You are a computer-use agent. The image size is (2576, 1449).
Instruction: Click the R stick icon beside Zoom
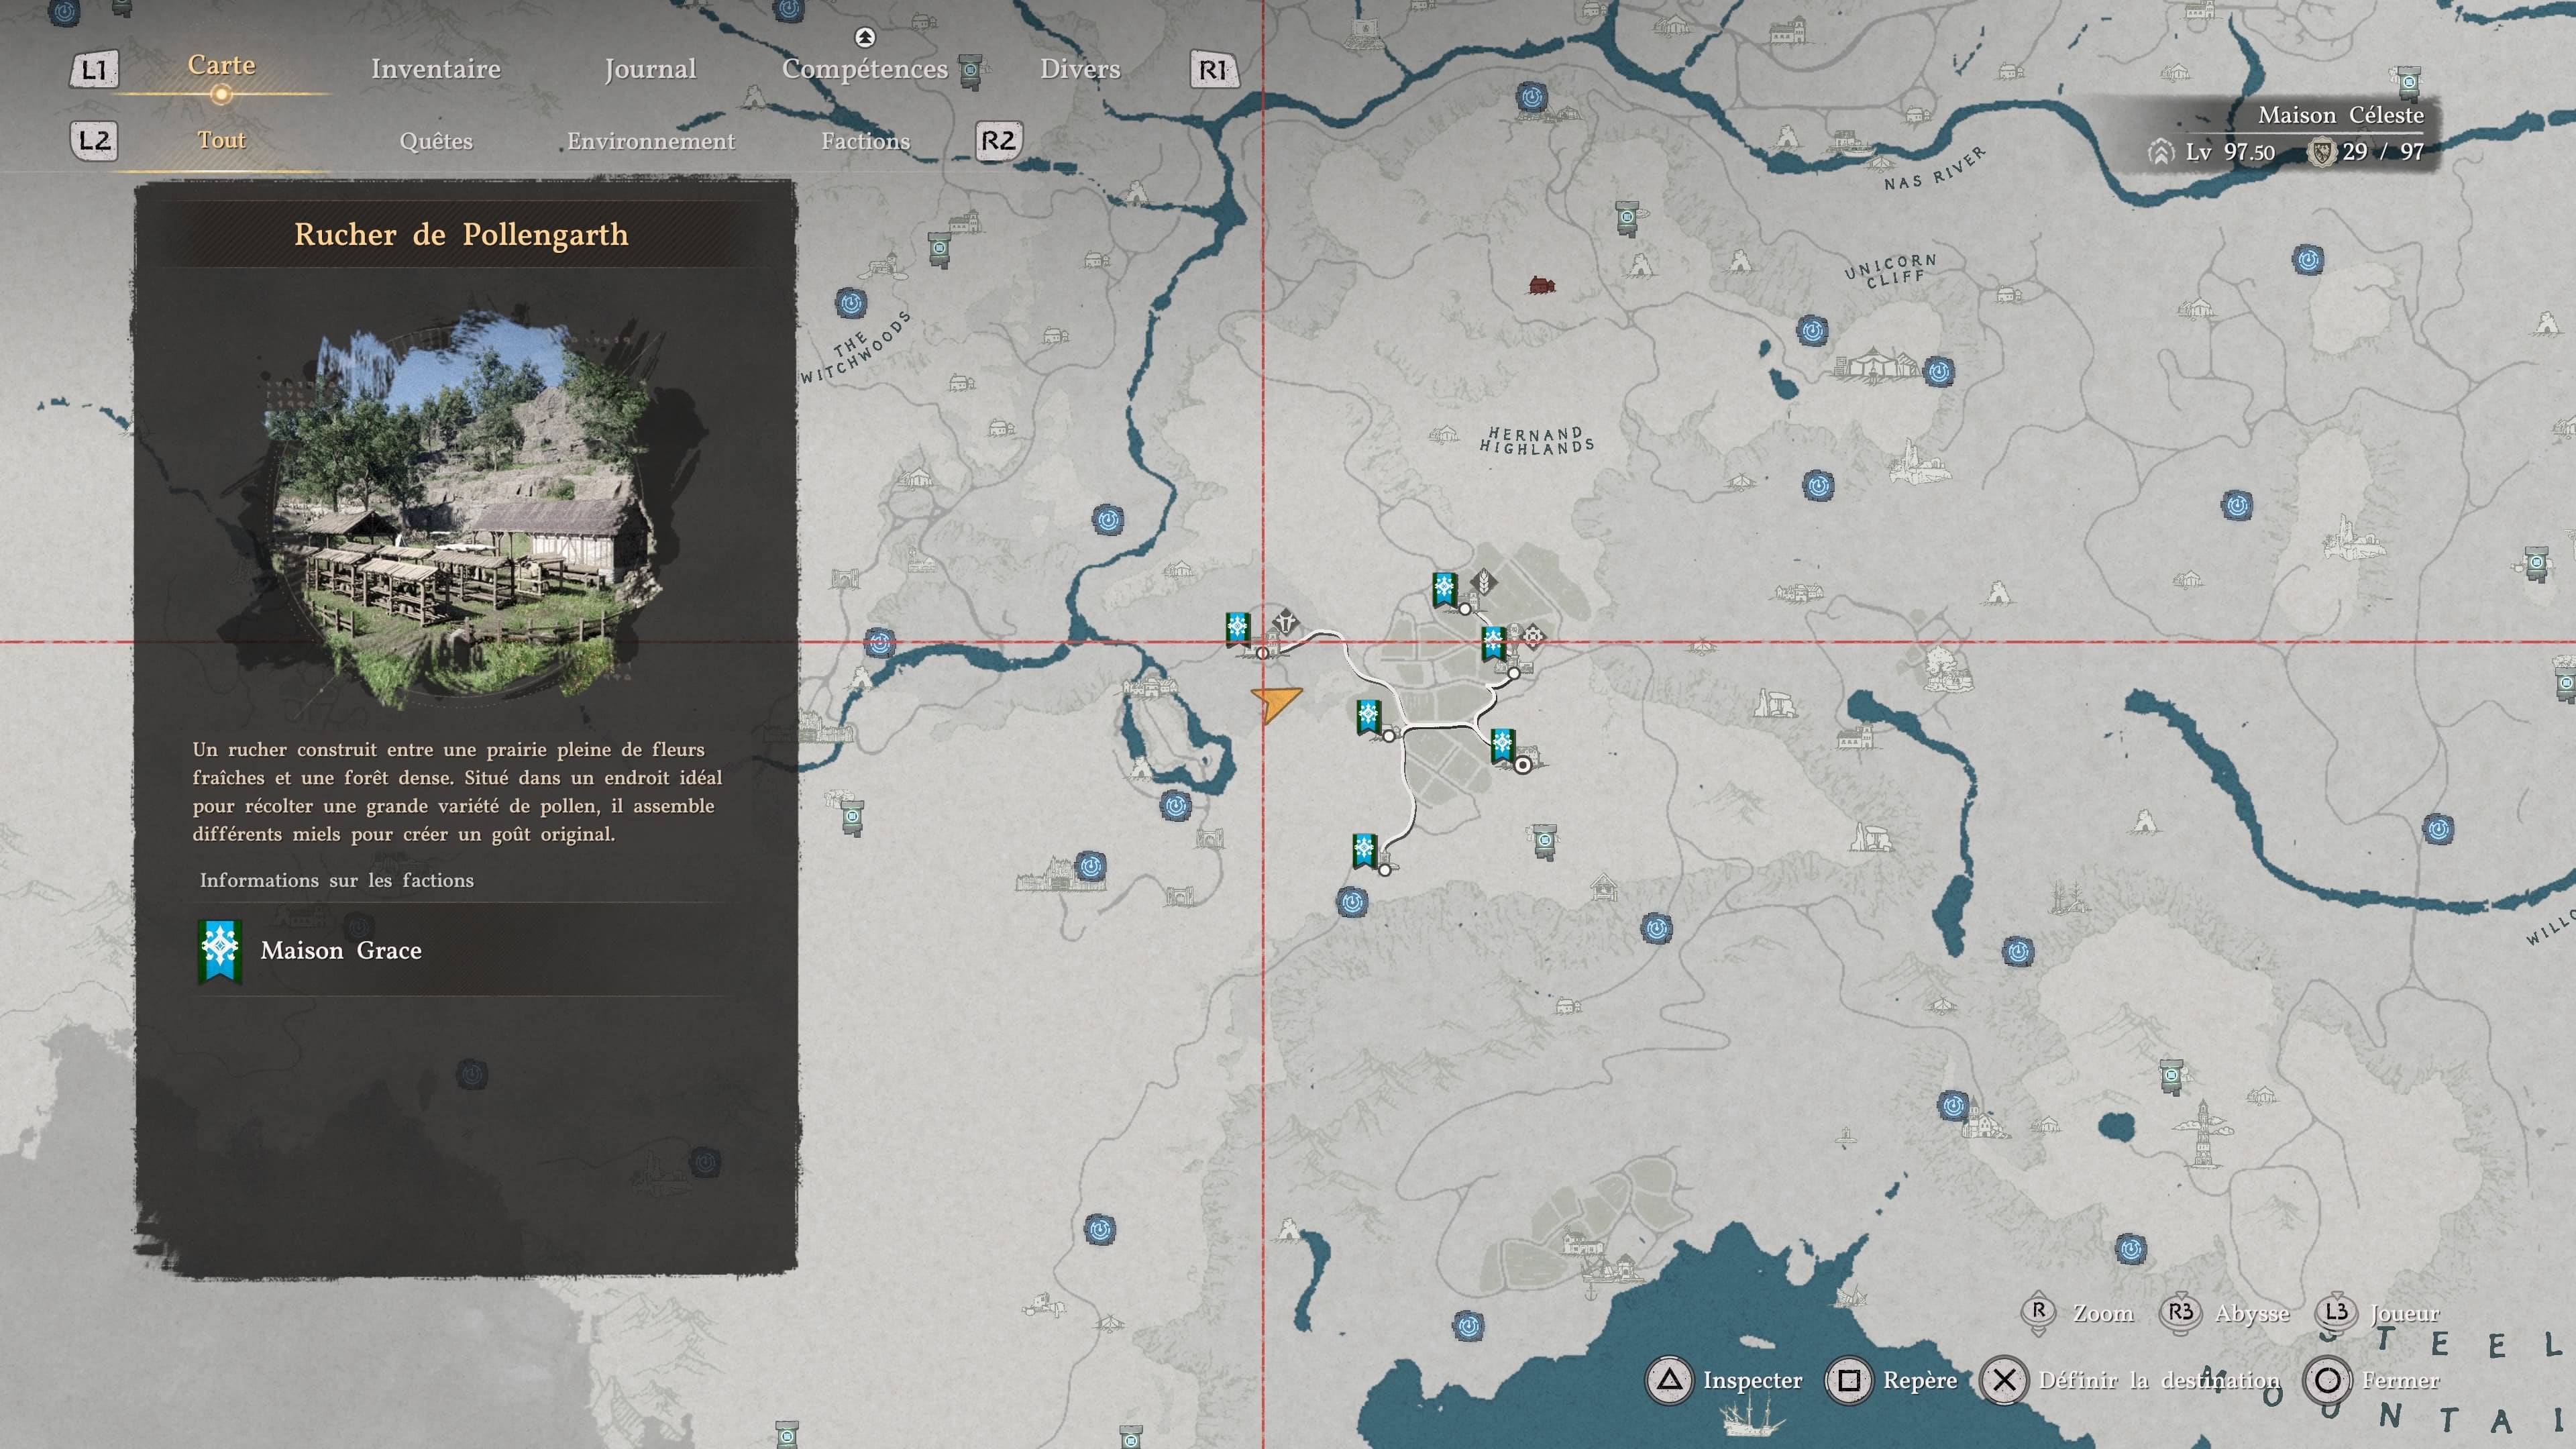point(2039,1313)
